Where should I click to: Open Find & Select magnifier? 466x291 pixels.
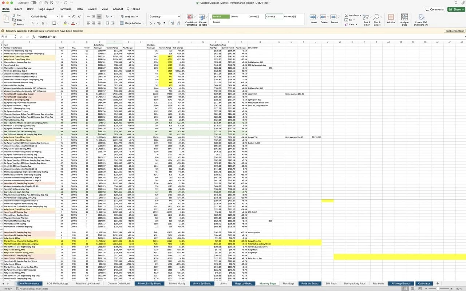click(x=377, y=20)
